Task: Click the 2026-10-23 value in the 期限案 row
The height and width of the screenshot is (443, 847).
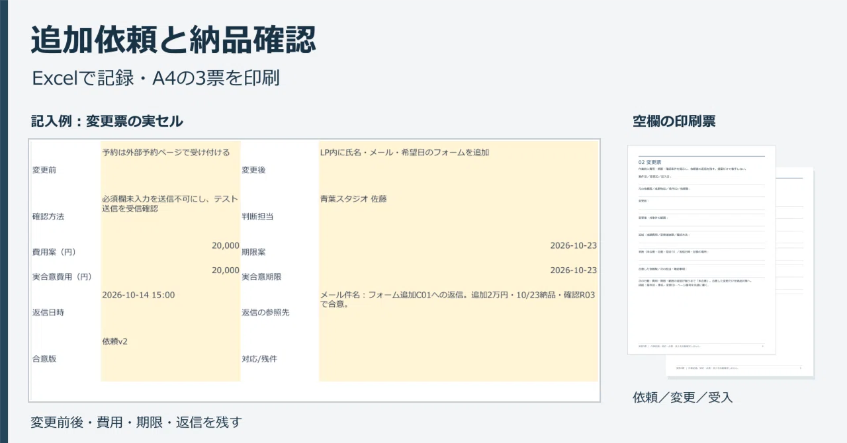Action: [574, 245]
